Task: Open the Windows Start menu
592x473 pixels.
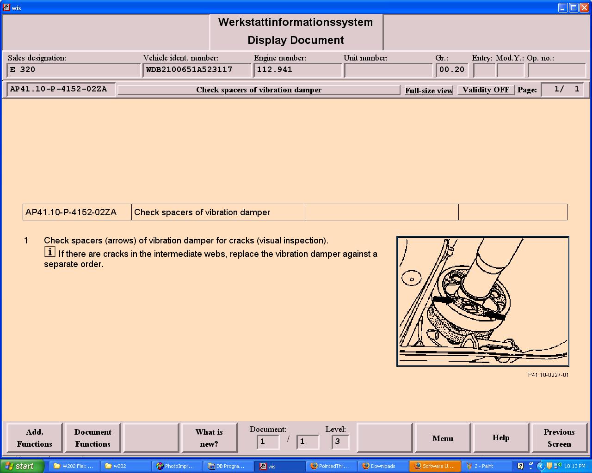Action: pos(22,466)
